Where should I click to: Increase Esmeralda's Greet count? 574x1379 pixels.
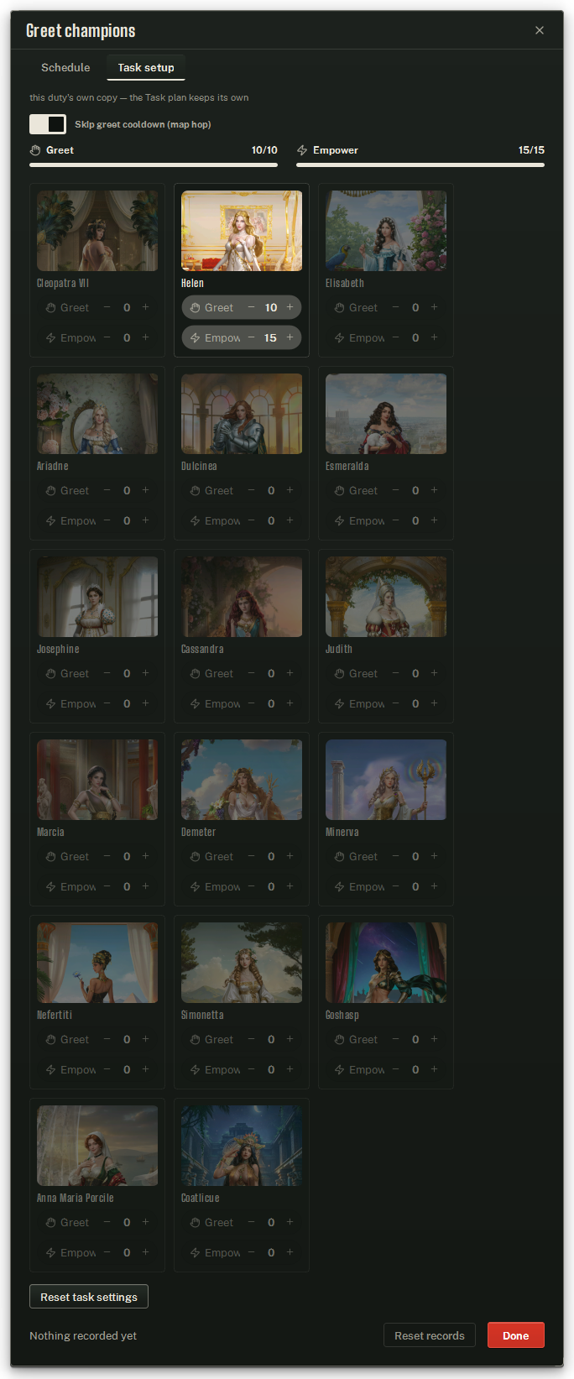point(434,490)
